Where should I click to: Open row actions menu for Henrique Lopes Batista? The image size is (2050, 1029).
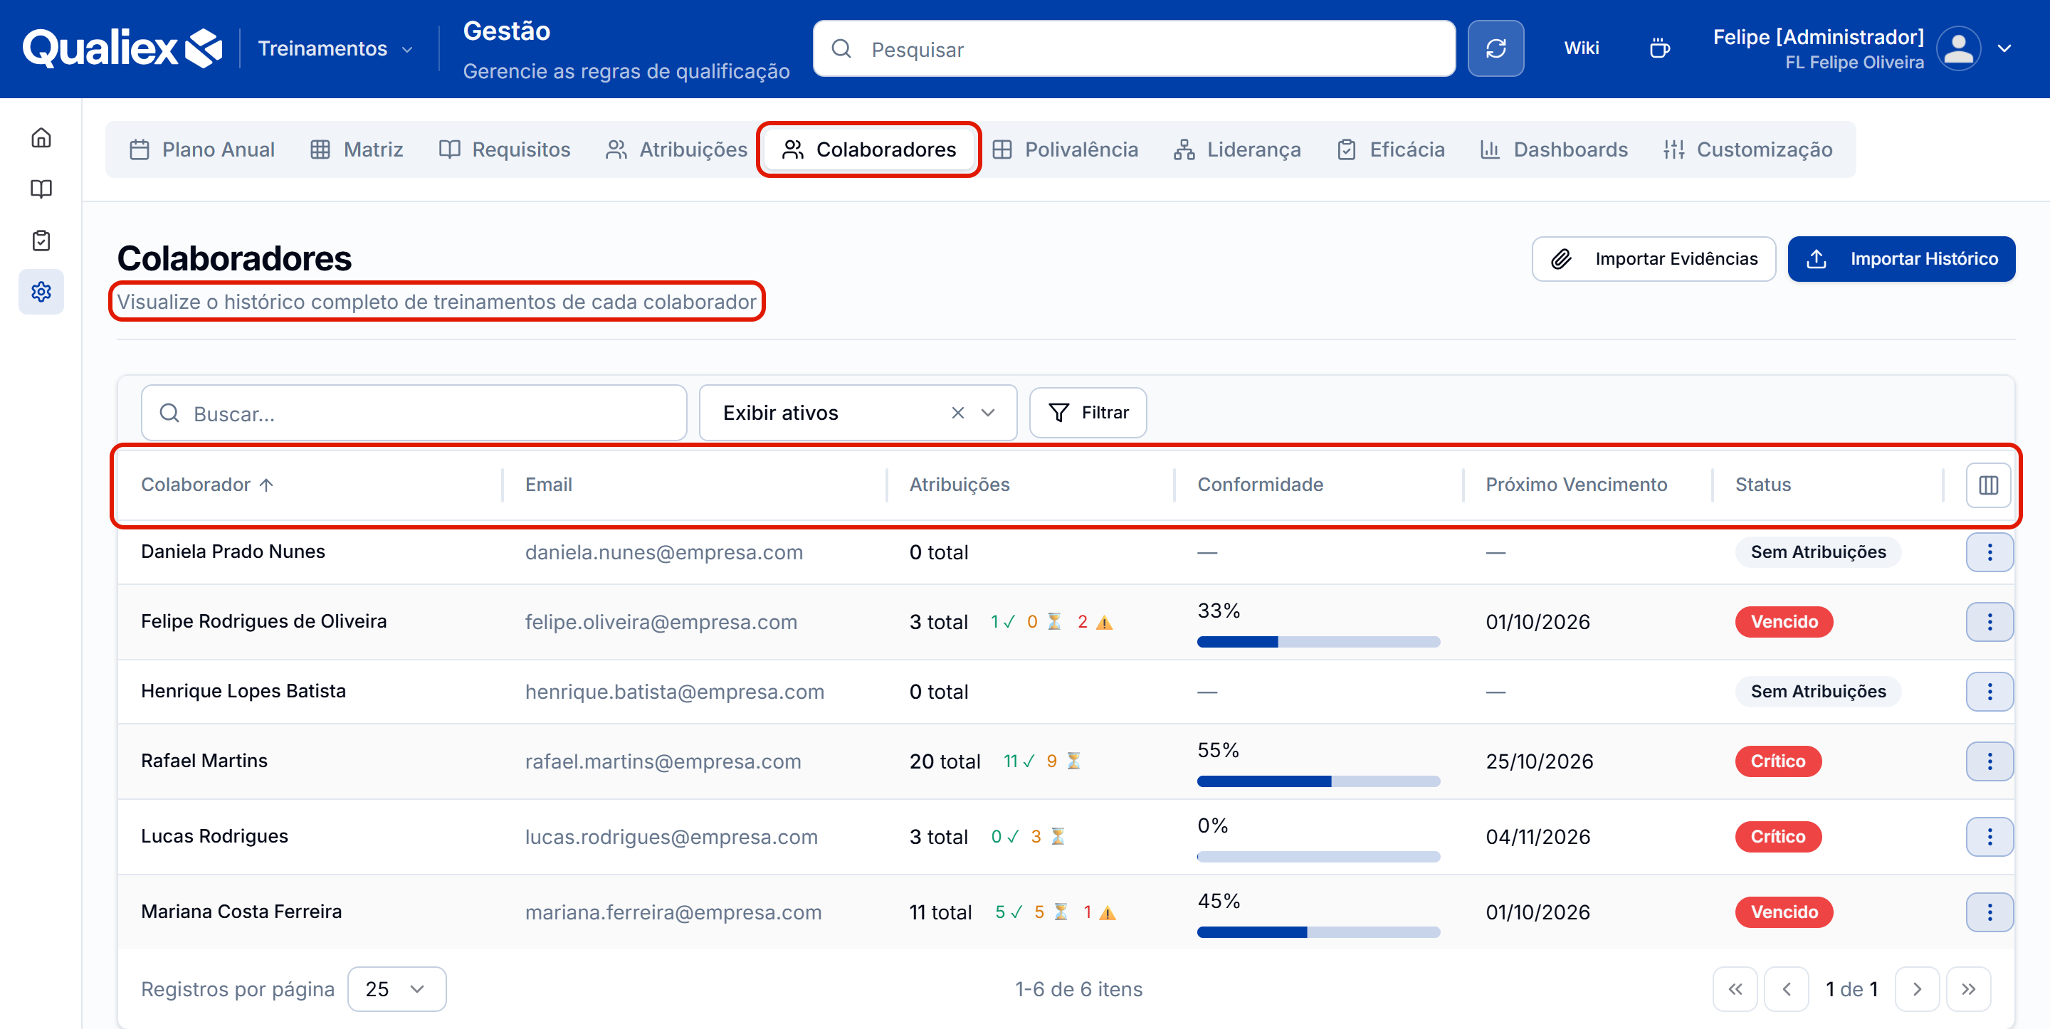click(1989, 692)
